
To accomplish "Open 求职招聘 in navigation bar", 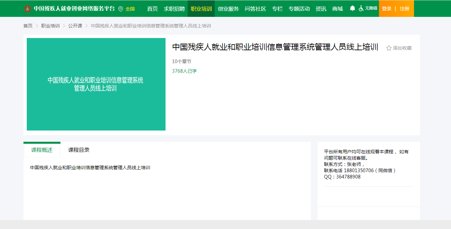I will (174, 9).
